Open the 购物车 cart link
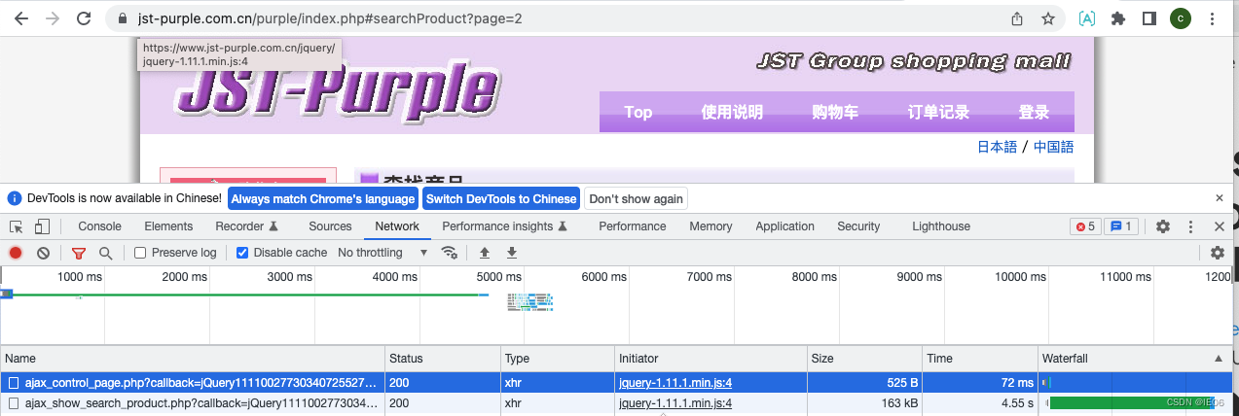The height and width of the screenshot is (416, 1239). click(x=835, y=112)
